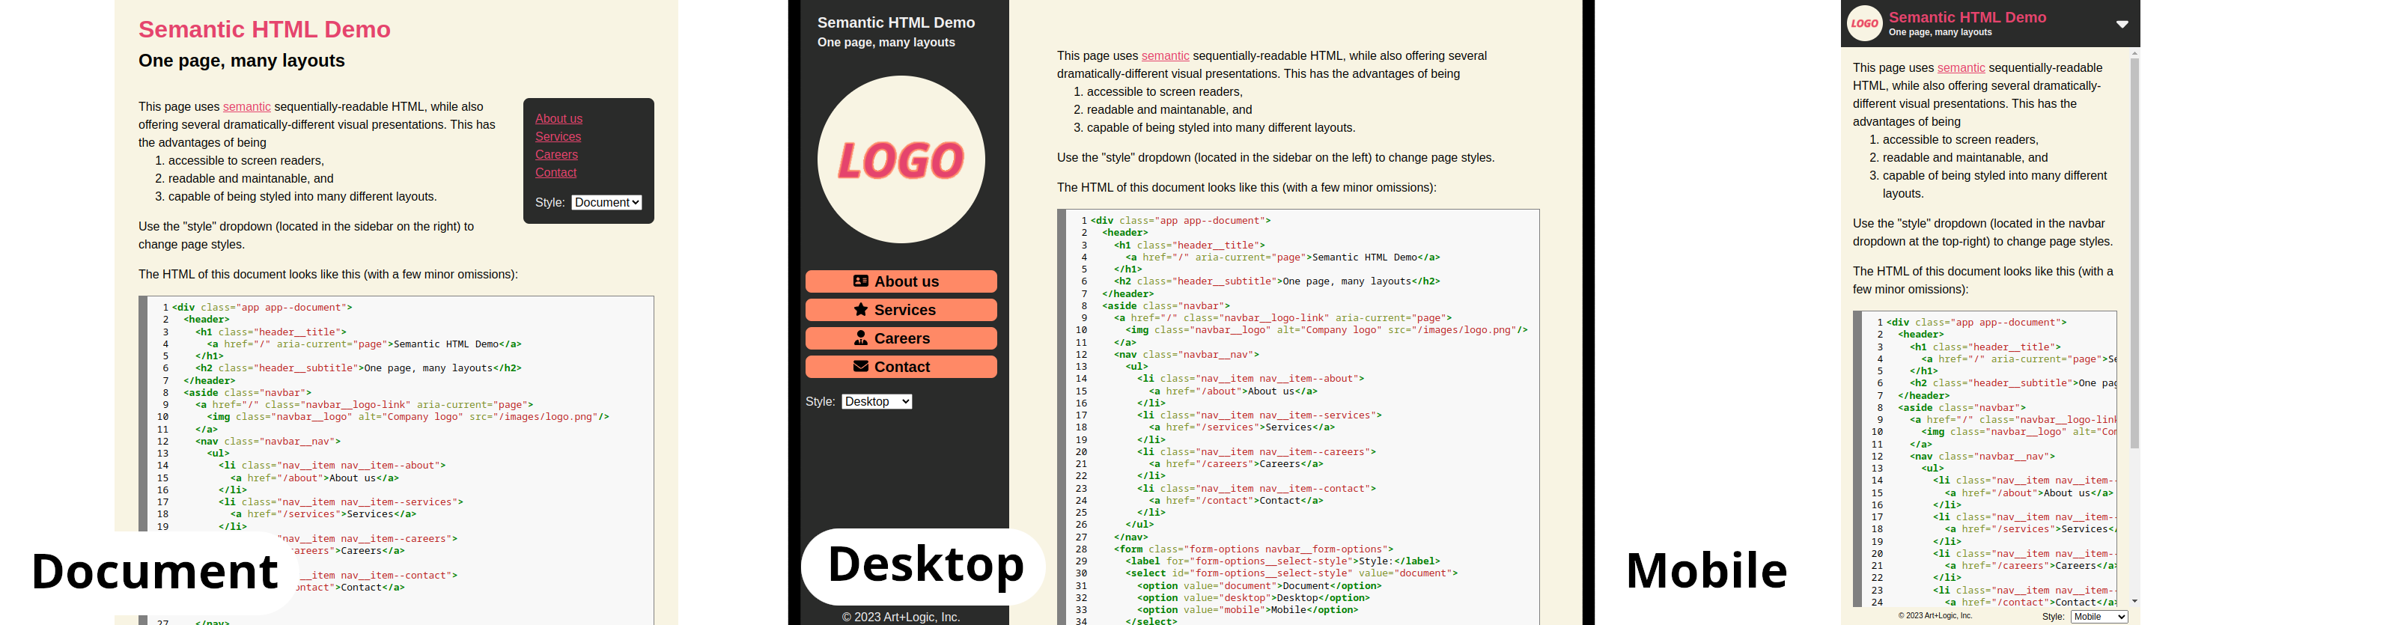Click Careers button in Desktop layout

(901, 338)
